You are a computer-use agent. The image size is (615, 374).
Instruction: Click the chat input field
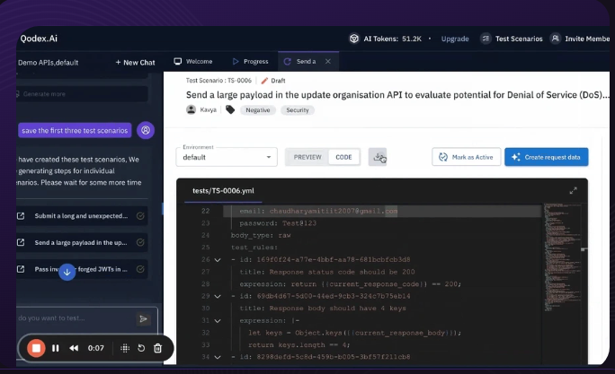pos(72,318)
